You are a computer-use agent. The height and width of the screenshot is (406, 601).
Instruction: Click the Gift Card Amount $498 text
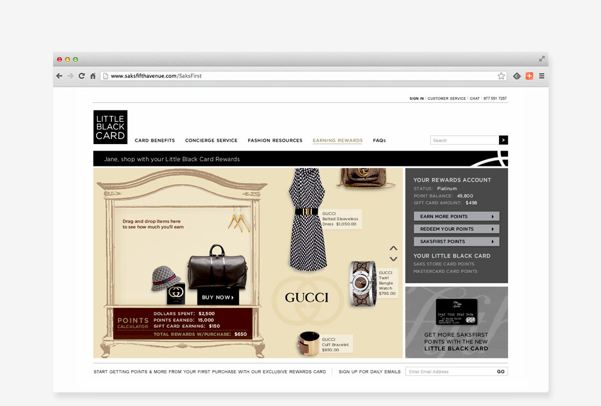[x=445, y=203]
